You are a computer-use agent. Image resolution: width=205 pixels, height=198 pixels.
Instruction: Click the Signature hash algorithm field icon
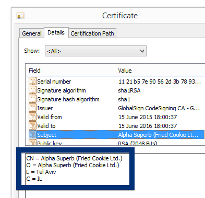pos(32,99)
